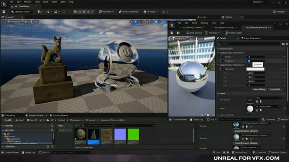The image size is (289, 162).
Task: Open the Blueprints toolbar dropdown
Action: coord(48,12)
